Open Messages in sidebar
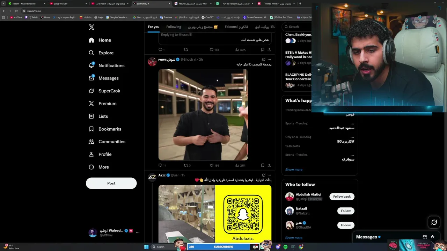447x251 pixels. [x=104, y=78]
